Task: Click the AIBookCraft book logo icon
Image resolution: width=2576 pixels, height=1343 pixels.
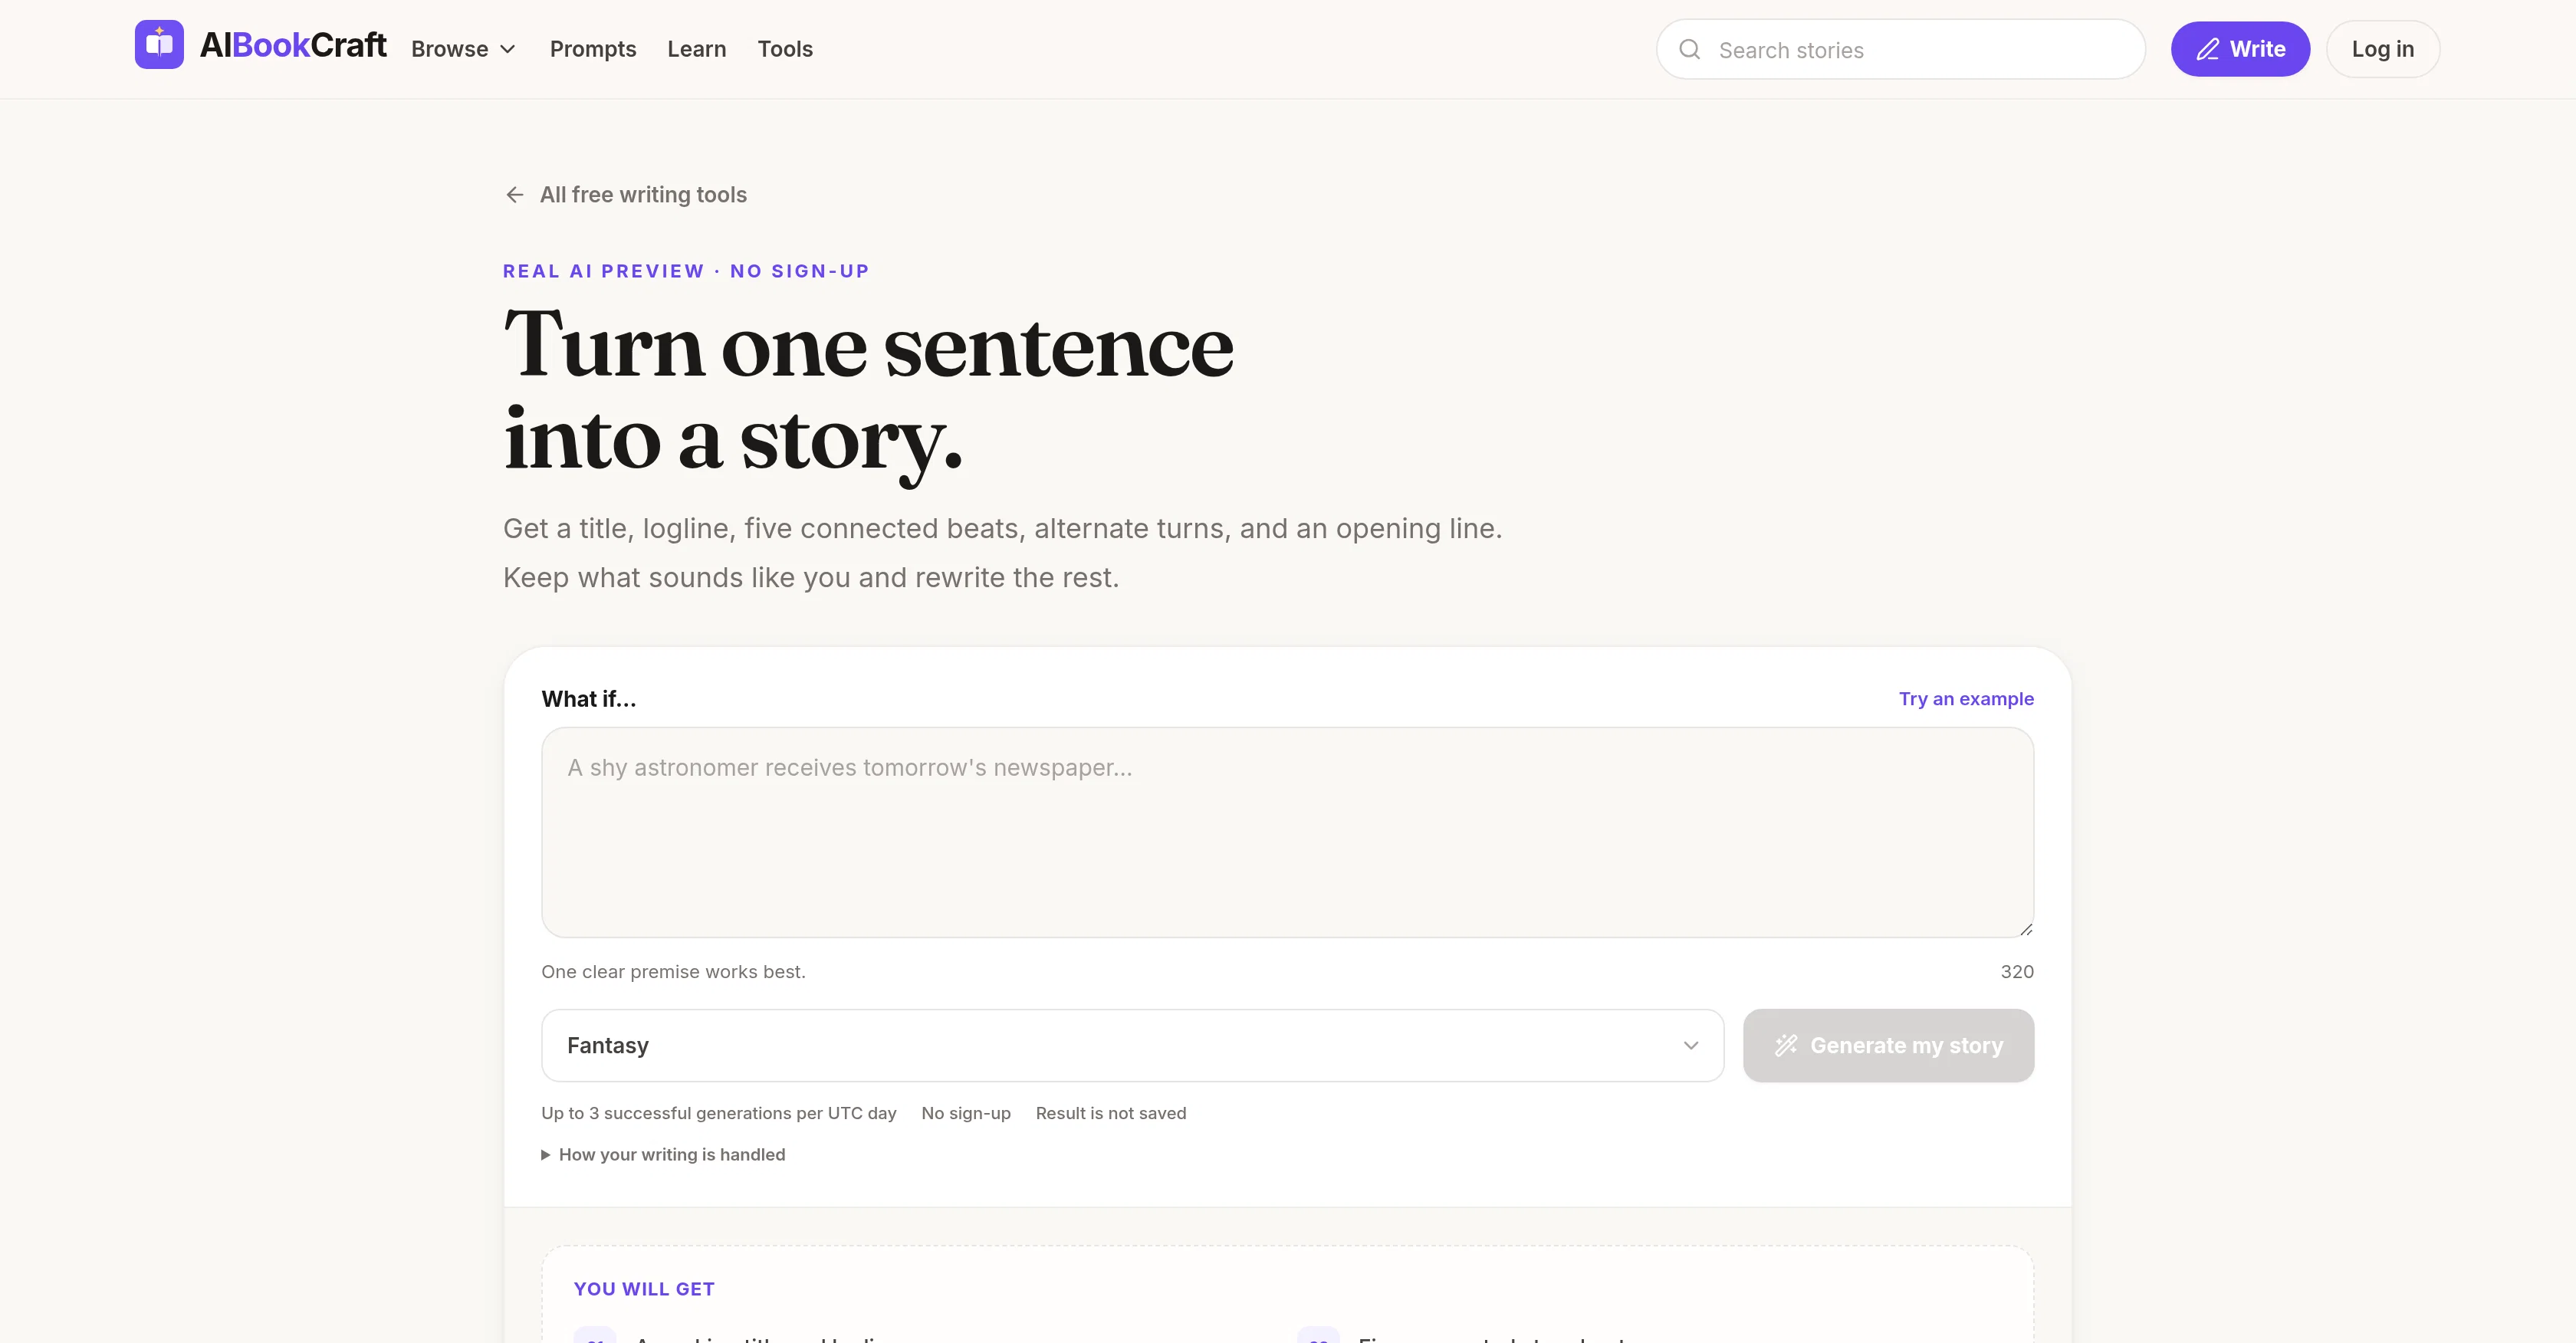Action: (159, 45)
